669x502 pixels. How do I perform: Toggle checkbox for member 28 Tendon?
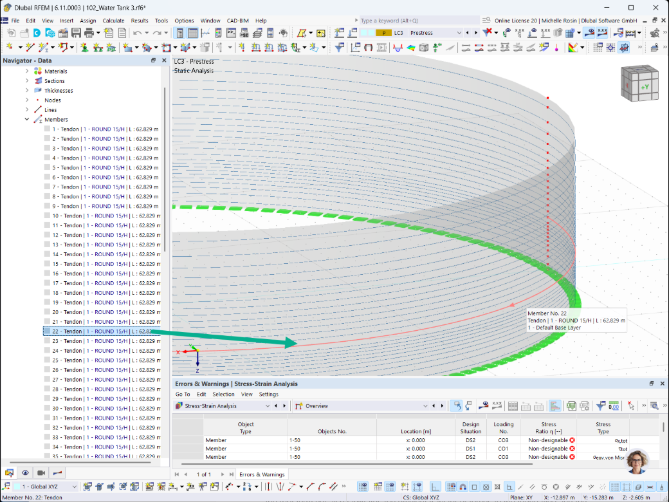coord(48,389)
